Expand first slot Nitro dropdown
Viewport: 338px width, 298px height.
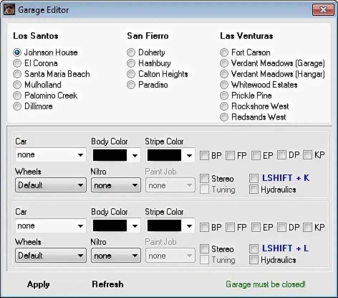[x=116, y=185]
